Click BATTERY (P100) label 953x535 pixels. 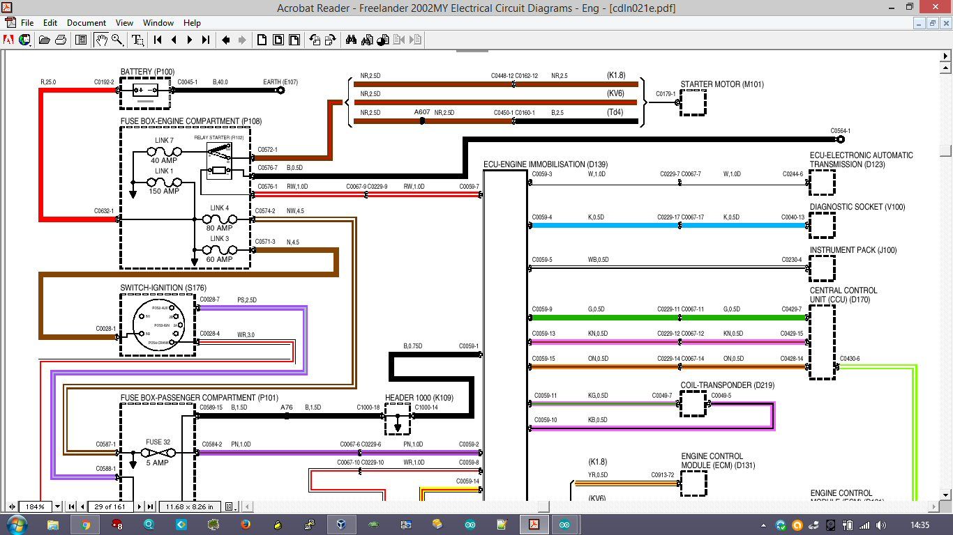point(147,72)
